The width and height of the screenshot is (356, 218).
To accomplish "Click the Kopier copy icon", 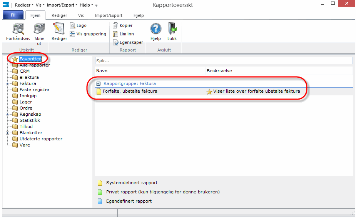I will click(115, 25).
